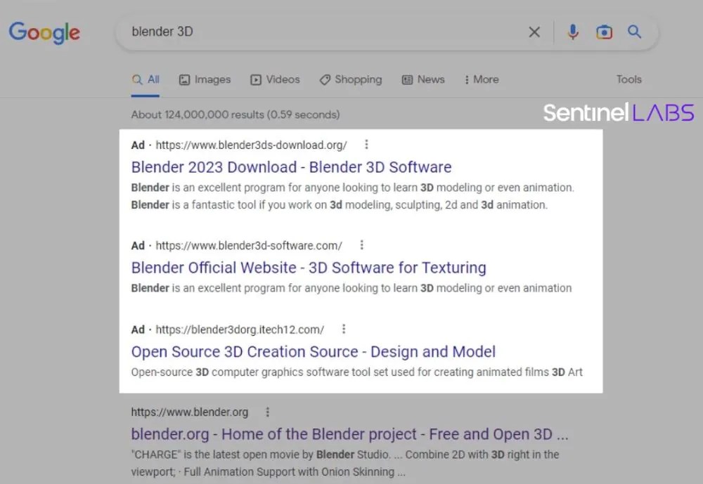Open the three-dot menu for the Blender 2023 ad
The width and height of the screenshot is (703, 484).
(366, 144)
